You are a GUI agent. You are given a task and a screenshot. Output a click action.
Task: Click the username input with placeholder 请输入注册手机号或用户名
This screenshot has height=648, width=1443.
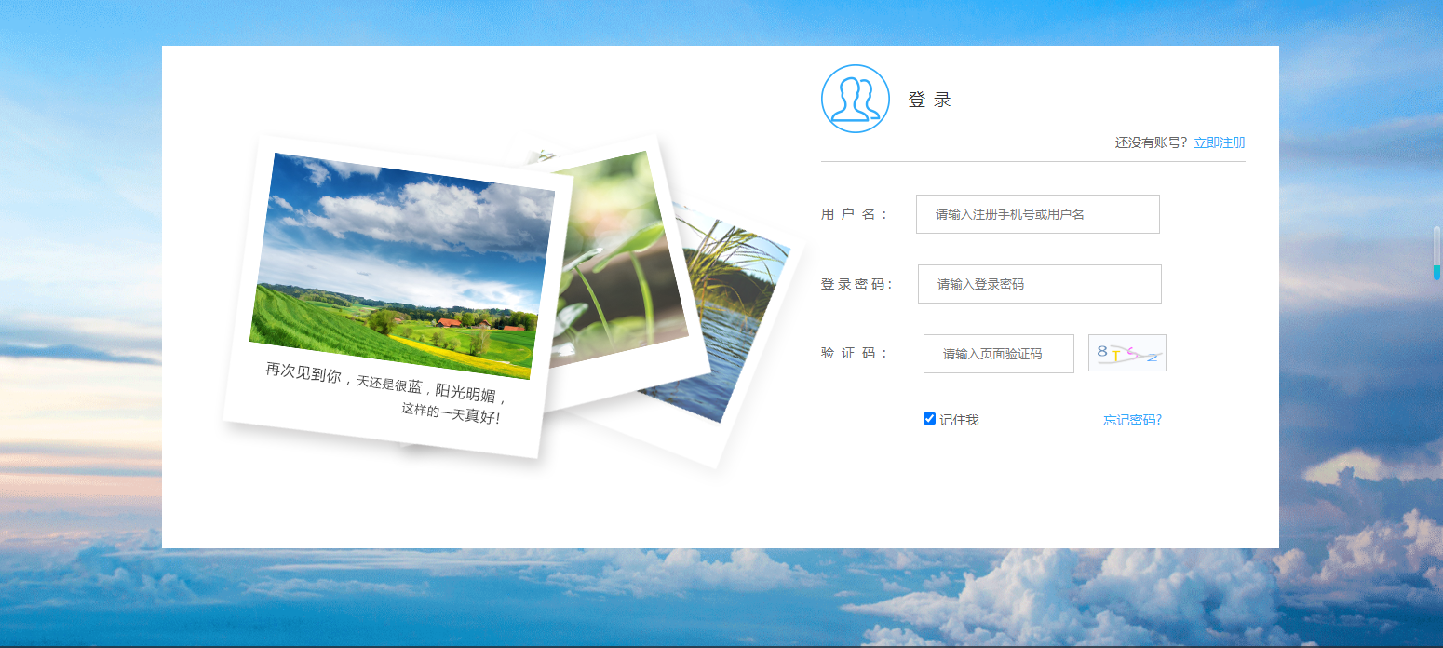point(1036,214)
